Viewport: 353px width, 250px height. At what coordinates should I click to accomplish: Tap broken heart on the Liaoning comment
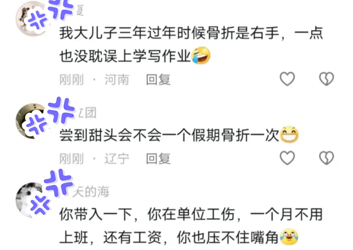pos(326,158)
